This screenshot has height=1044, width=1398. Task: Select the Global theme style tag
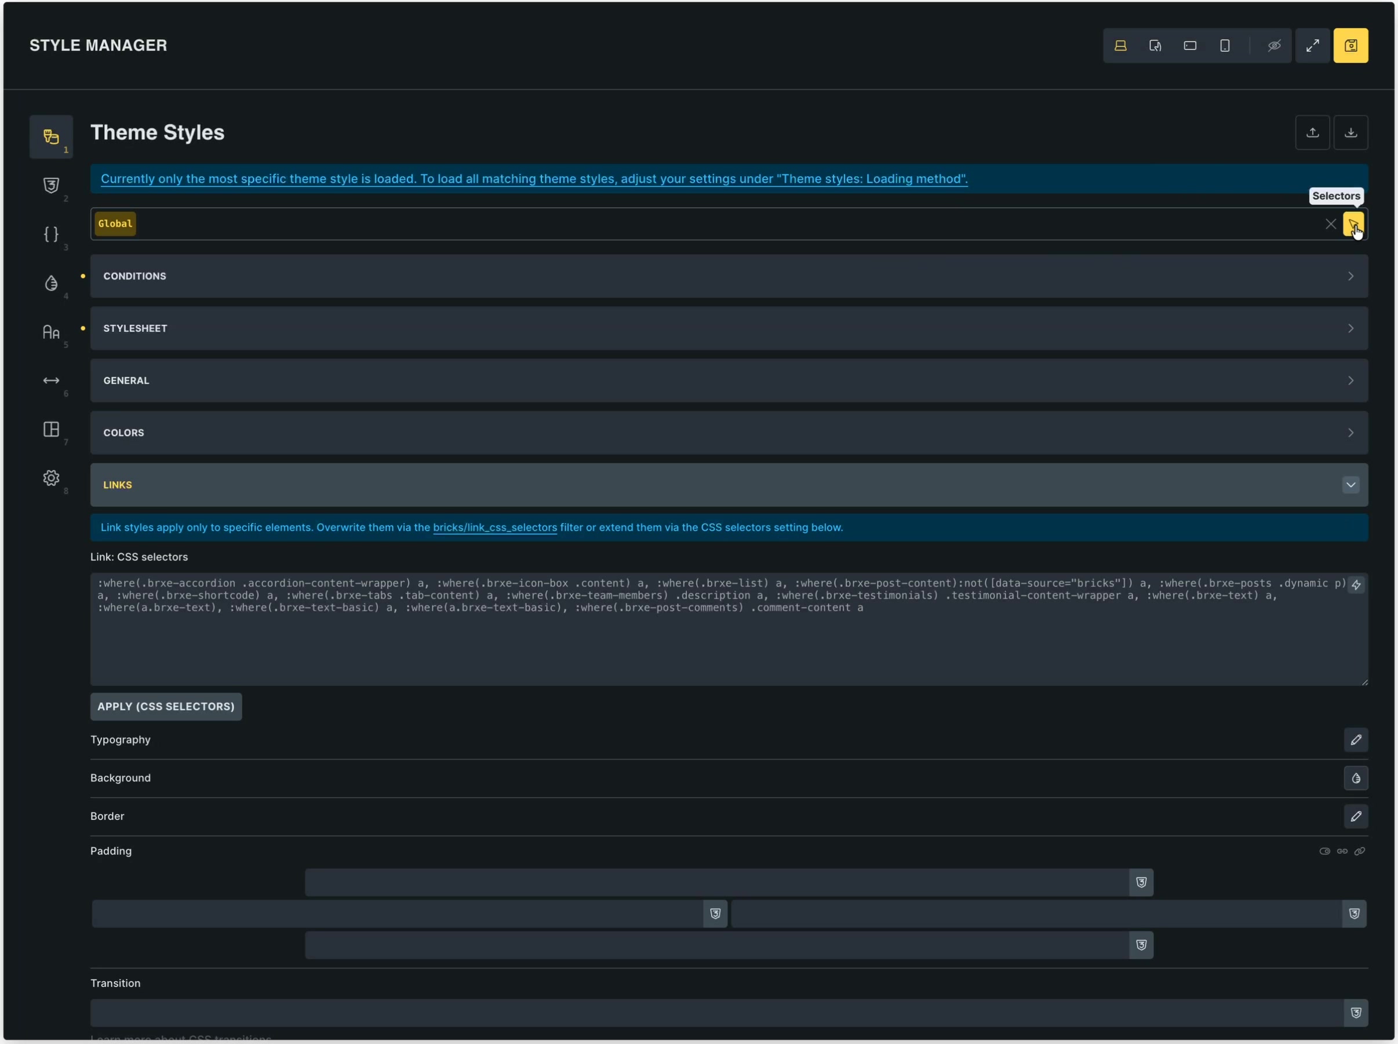115,224
